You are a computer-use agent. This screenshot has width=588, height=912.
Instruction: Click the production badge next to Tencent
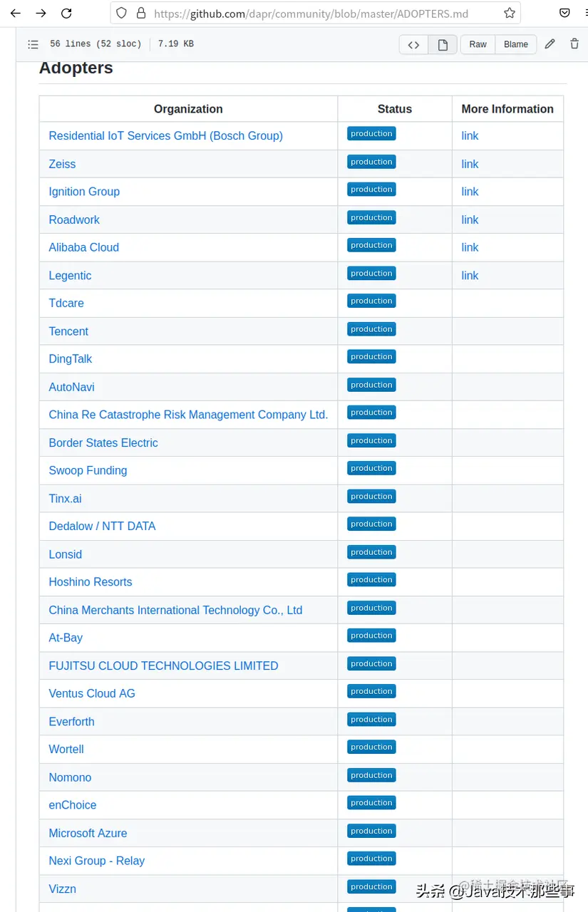[371, 328]
